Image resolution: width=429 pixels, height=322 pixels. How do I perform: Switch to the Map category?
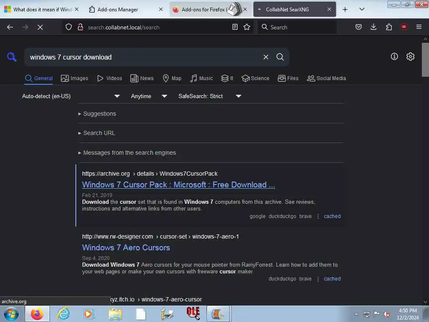click(x=172, y=78)
